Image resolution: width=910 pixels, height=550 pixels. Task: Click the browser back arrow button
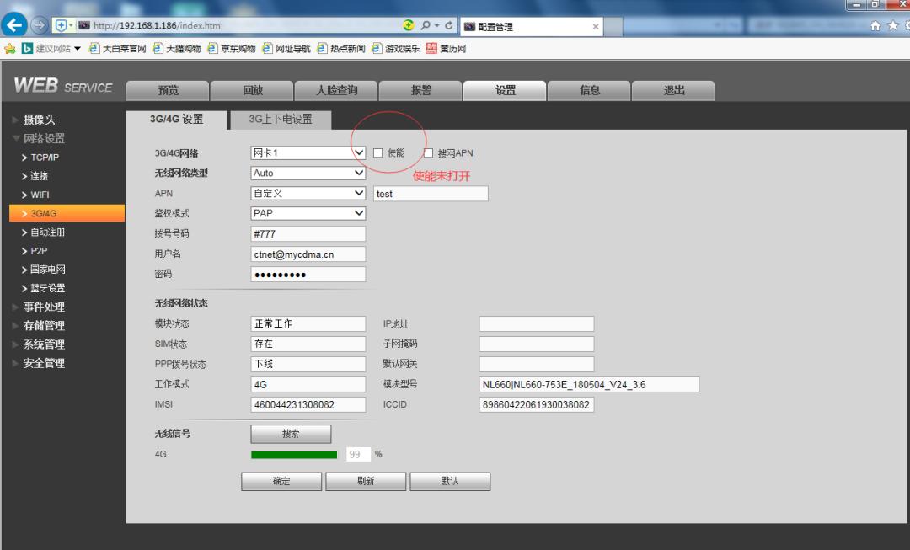(x=14, y=25)
